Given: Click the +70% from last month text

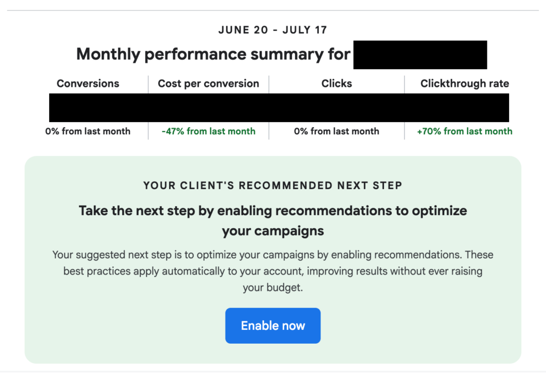Looking at the screenshot, I should 464,131.
